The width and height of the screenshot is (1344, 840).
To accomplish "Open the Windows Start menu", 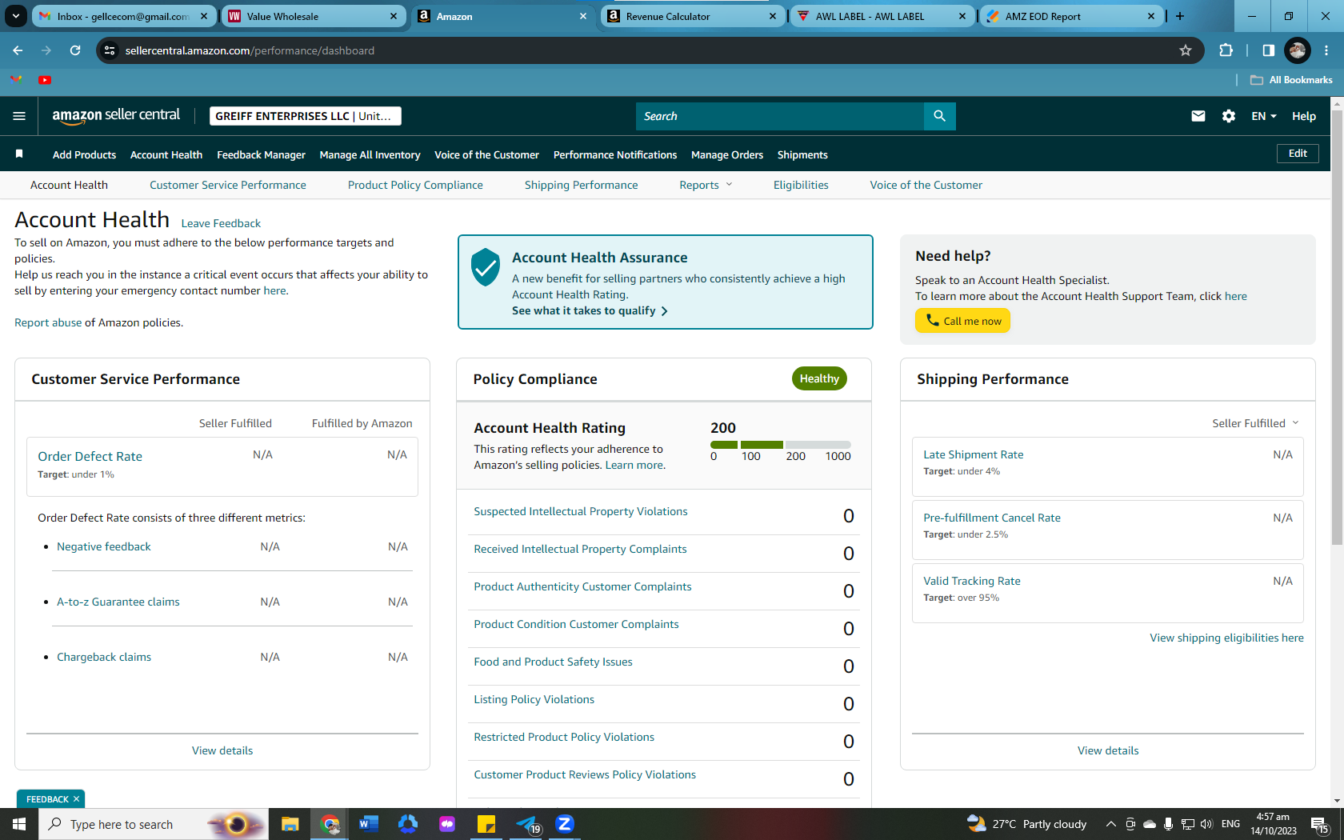I will 19,824.
